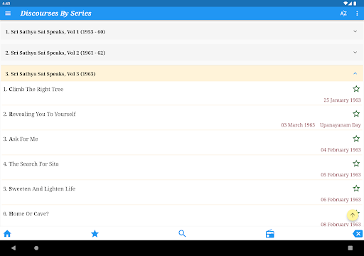Tap the Android back button

pos(14,248)
